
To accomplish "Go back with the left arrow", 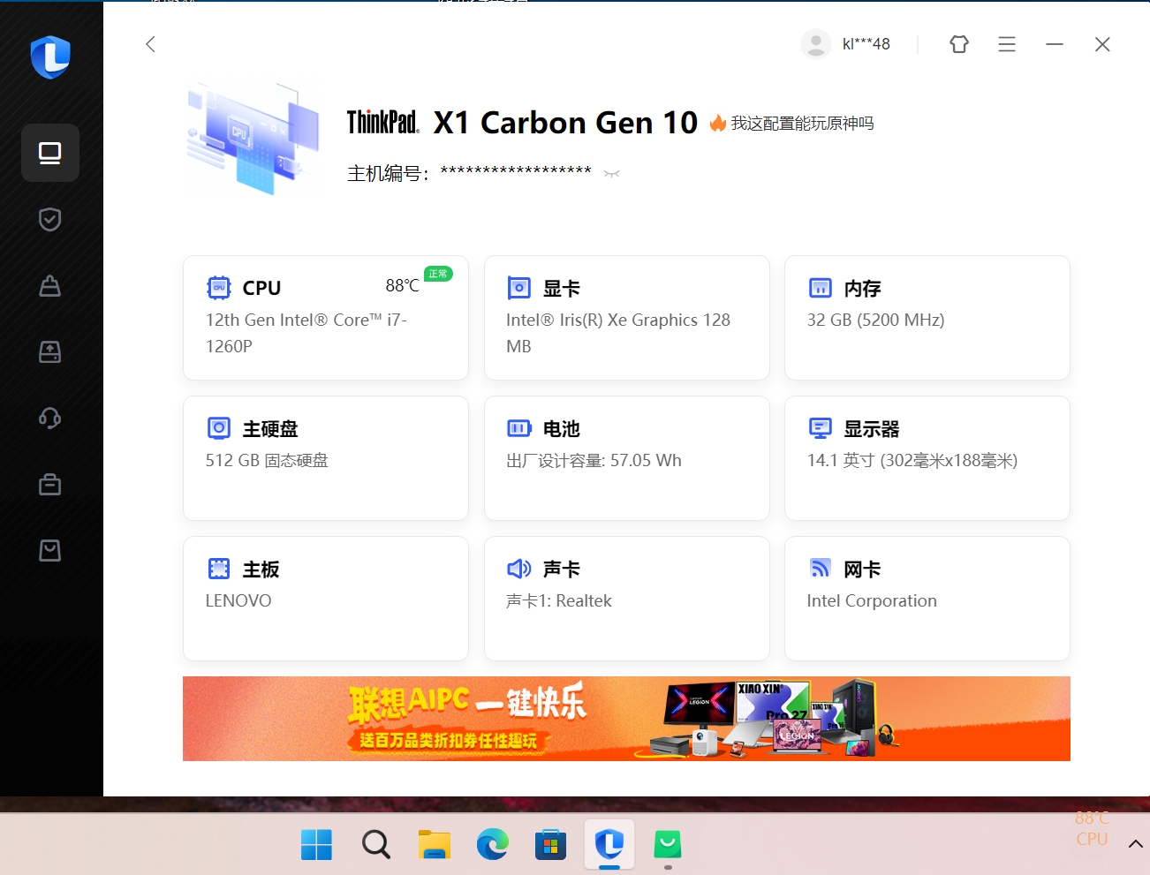I will 150,44.
